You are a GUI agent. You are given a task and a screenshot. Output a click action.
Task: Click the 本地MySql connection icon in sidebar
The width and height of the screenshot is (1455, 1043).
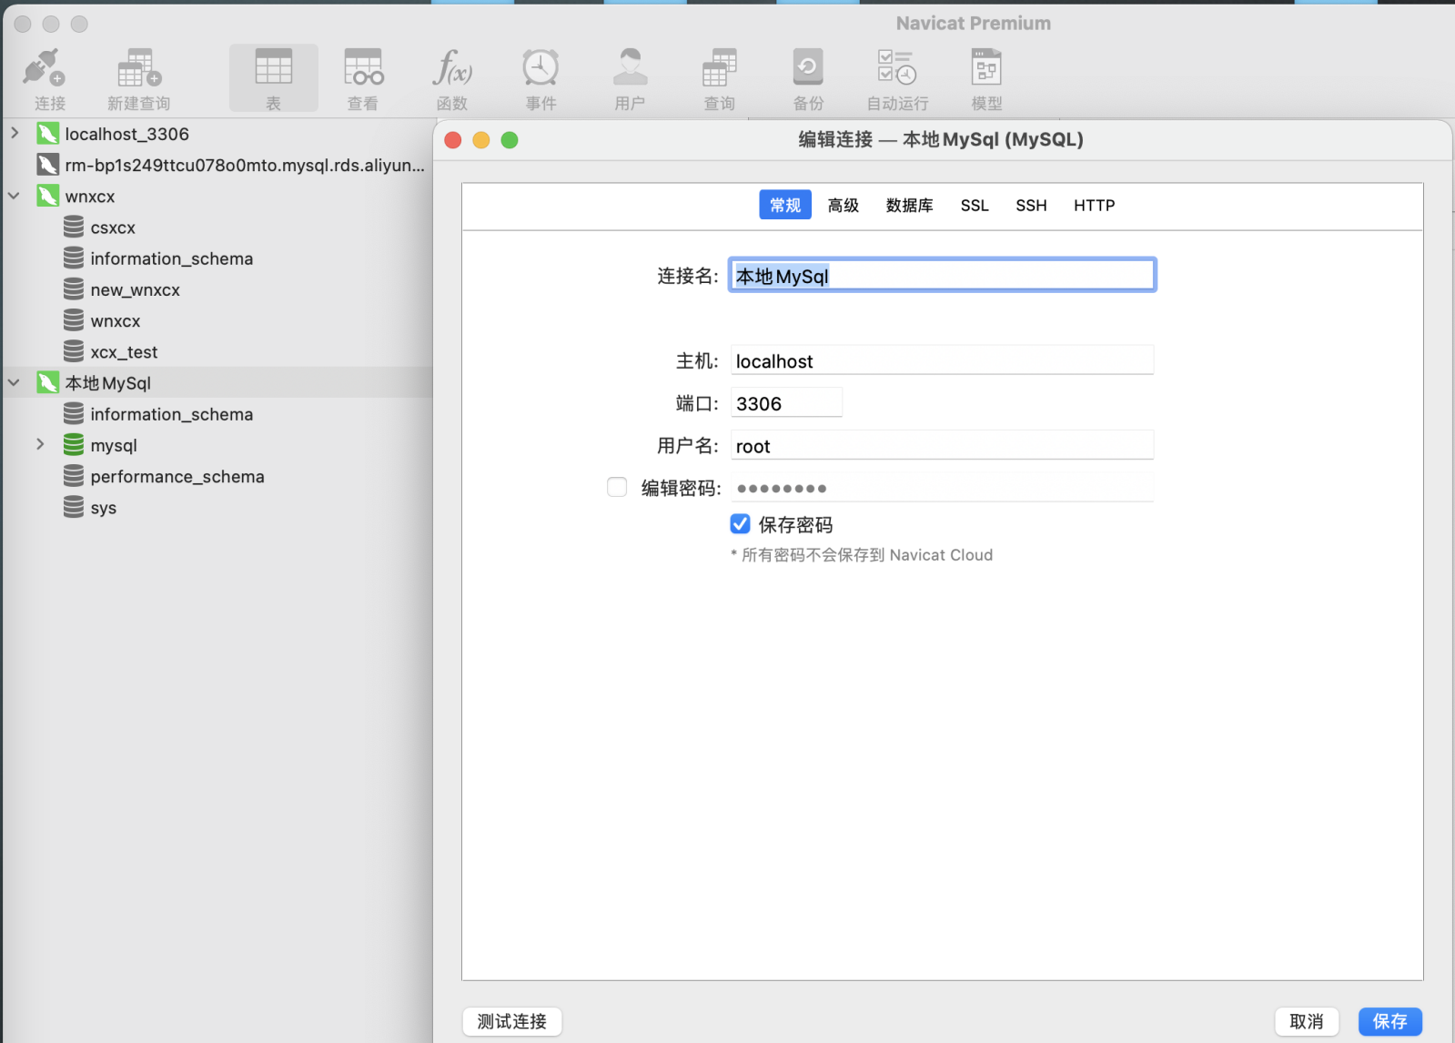[x=47, y=383]
